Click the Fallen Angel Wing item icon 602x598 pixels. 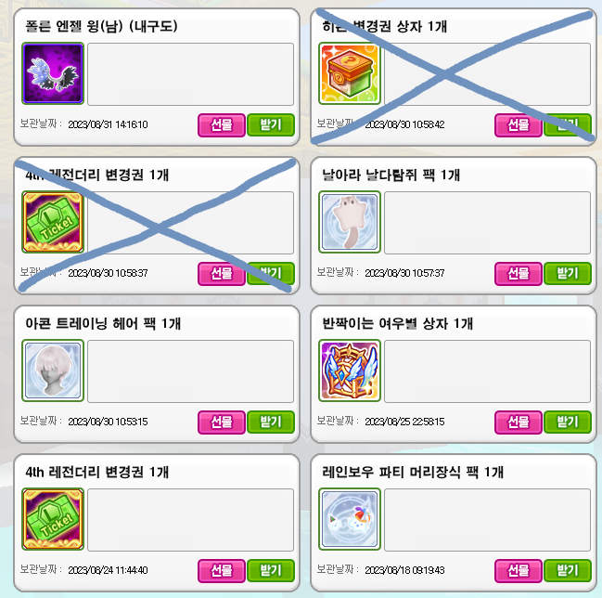pyautogui.click(x=53, y=73)
